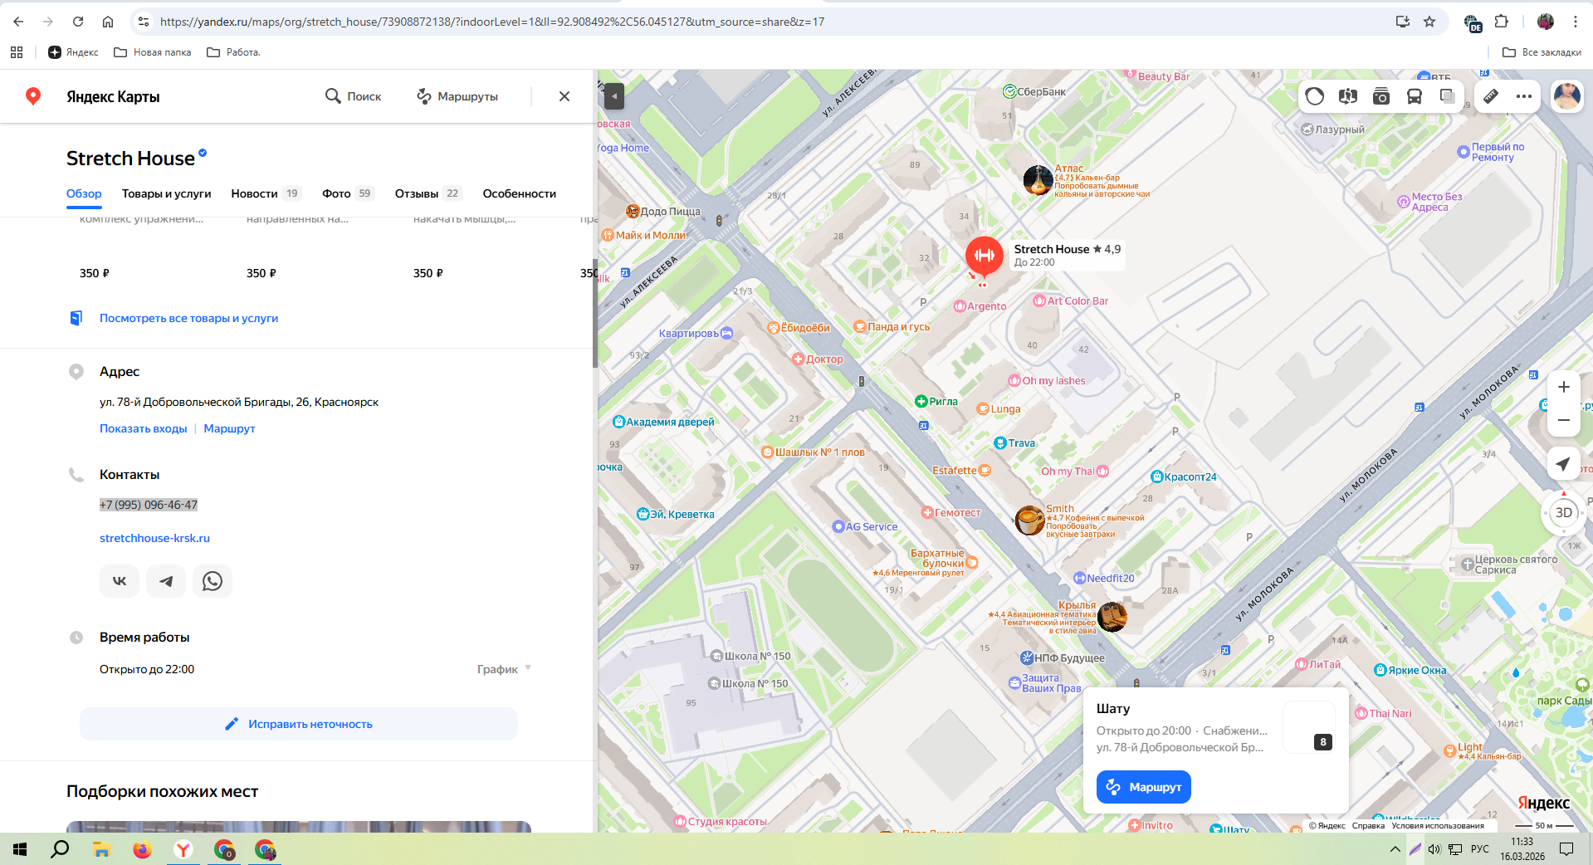Viewport: 1593px width, 865px height.
Task: Click the Атлас hookah bar map thumbnail
Action: [1038, 180]
